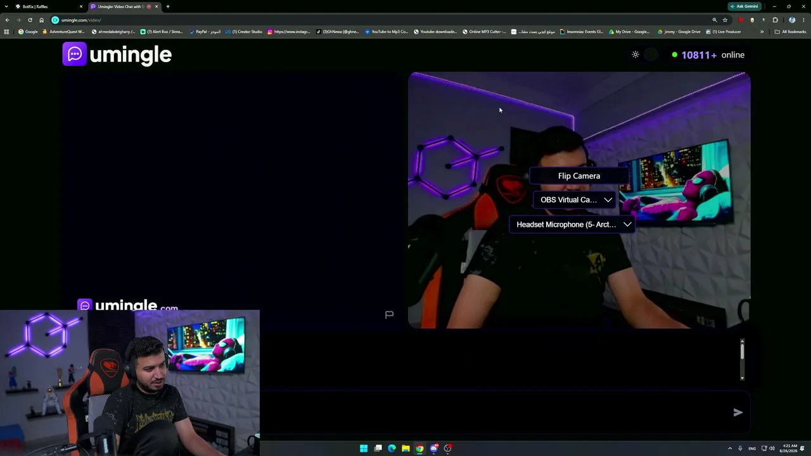The width and height of the screenshot is (811, 456).
Task: Click the microphone icon in system tray
Action: [740, 448]
